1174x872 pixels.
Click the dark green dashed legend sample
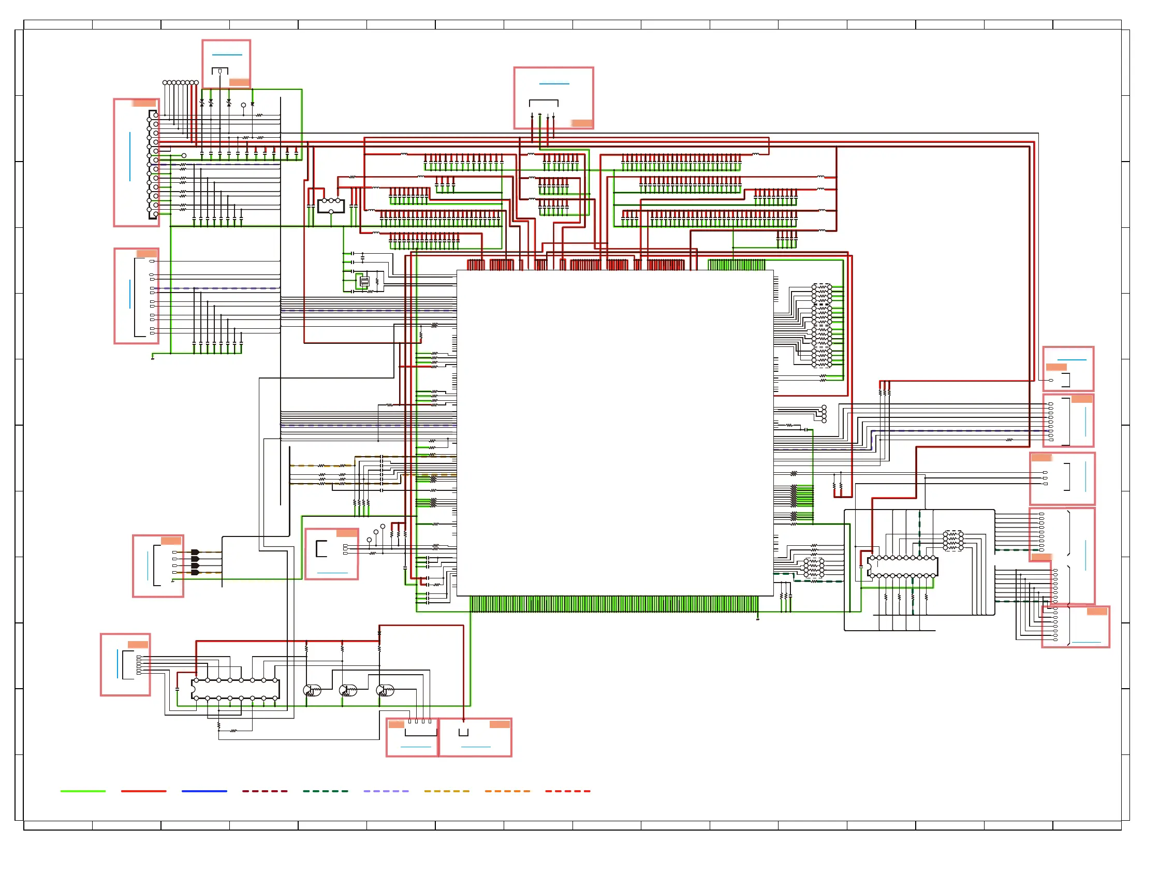click(326, 791)
